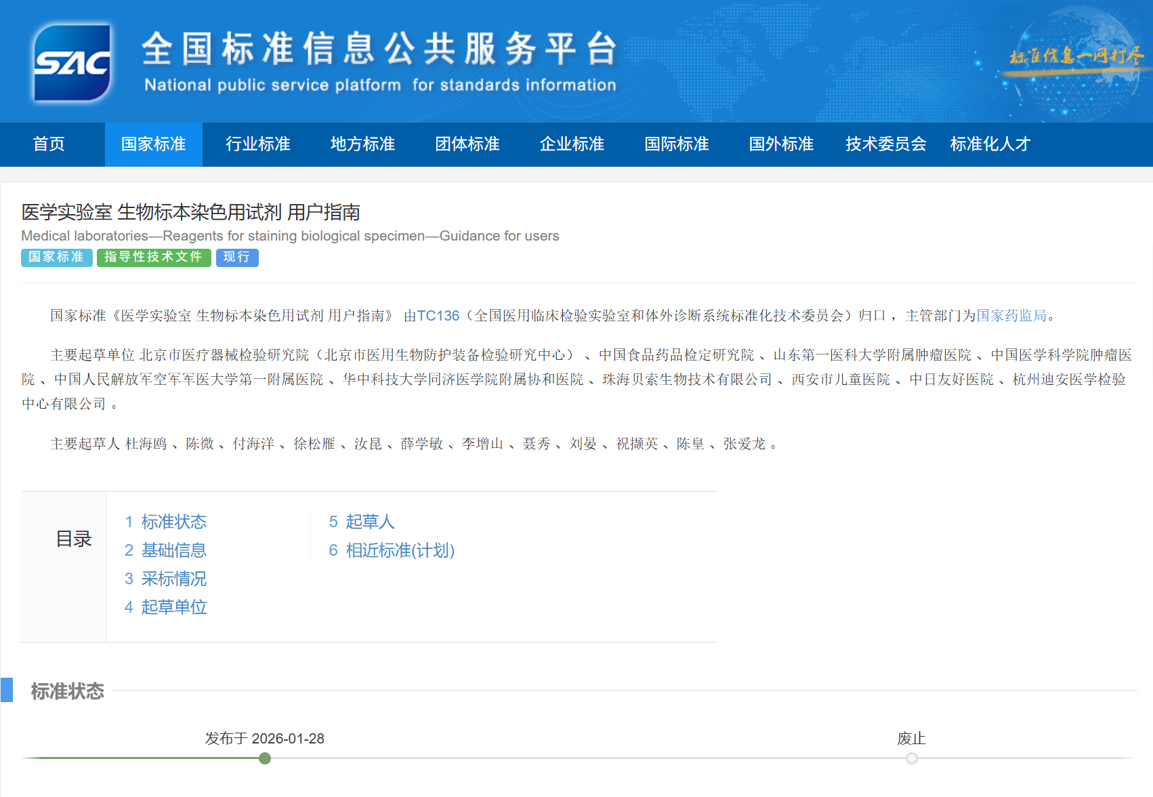This screenshot has height=797, width=1153.
Task: Select 团体标准 in the navigation bar
Action: tap(467, 144)
